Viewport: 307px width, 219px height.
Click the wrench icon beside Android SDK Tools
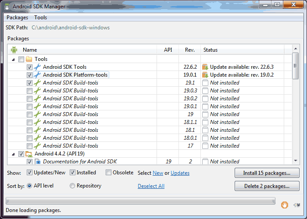point(37,67)
